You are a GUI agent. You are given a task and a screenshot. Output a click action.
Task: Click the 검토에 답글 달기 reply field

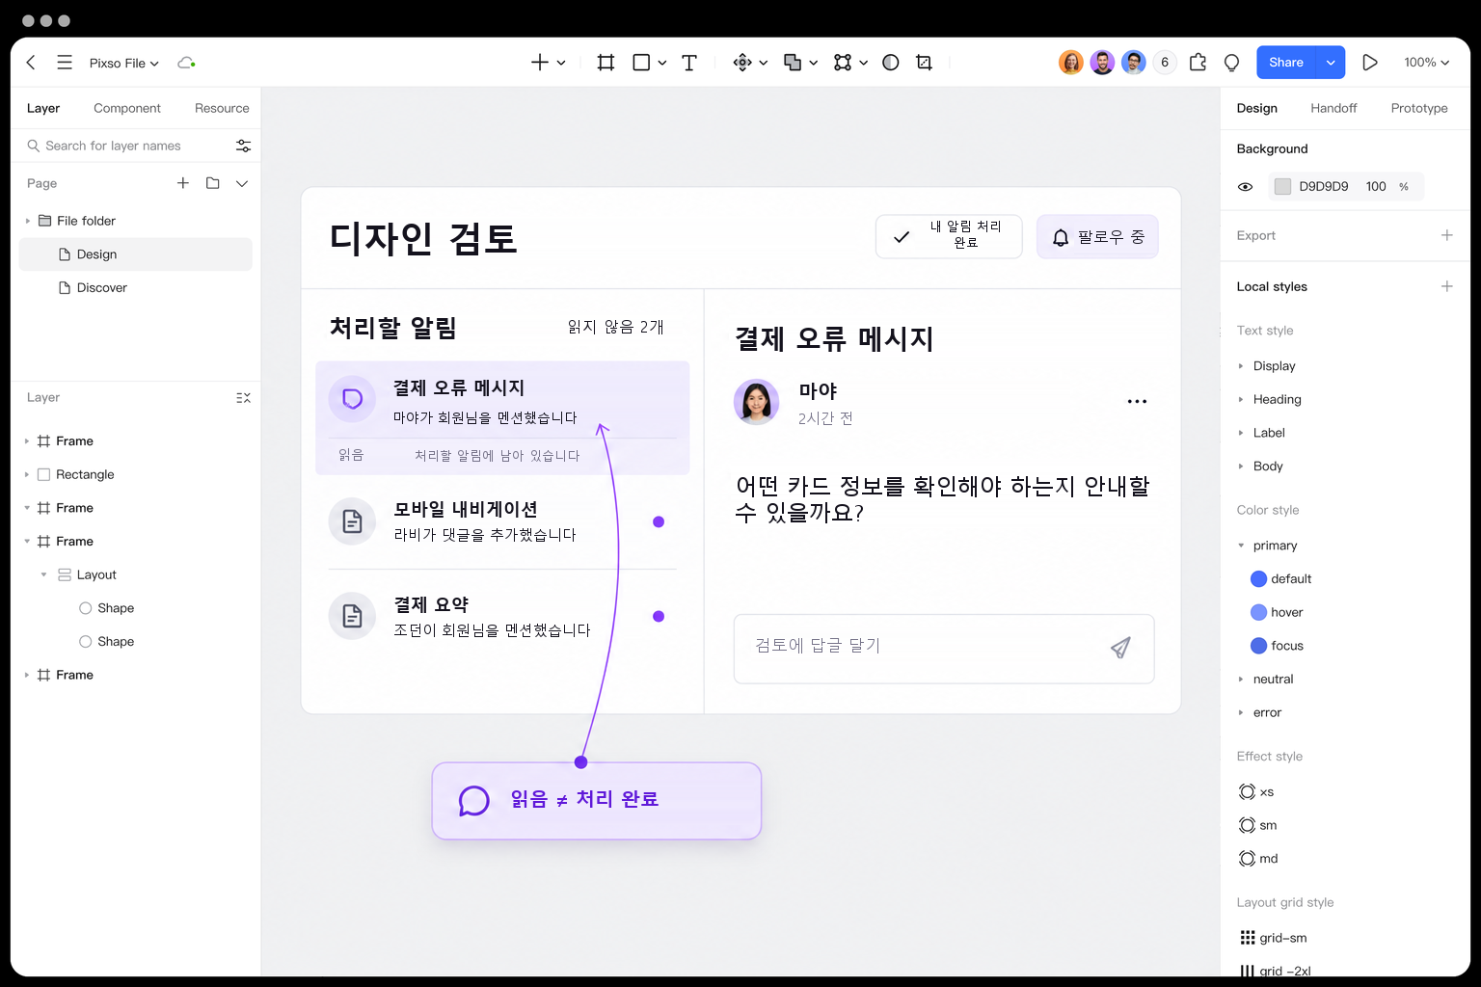tap(944, 649)
